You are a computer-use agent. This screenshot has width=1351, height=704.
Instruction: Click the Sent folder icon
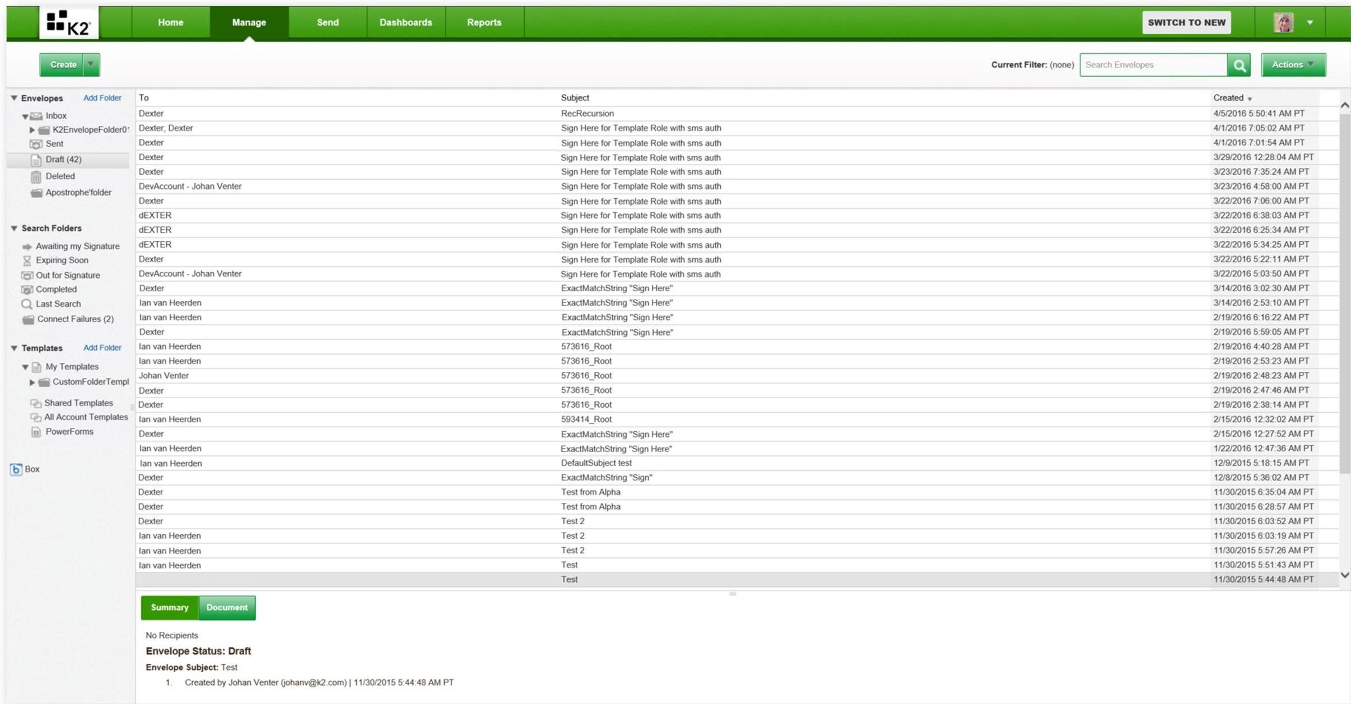pyautogui.click(x=36, y=144)
